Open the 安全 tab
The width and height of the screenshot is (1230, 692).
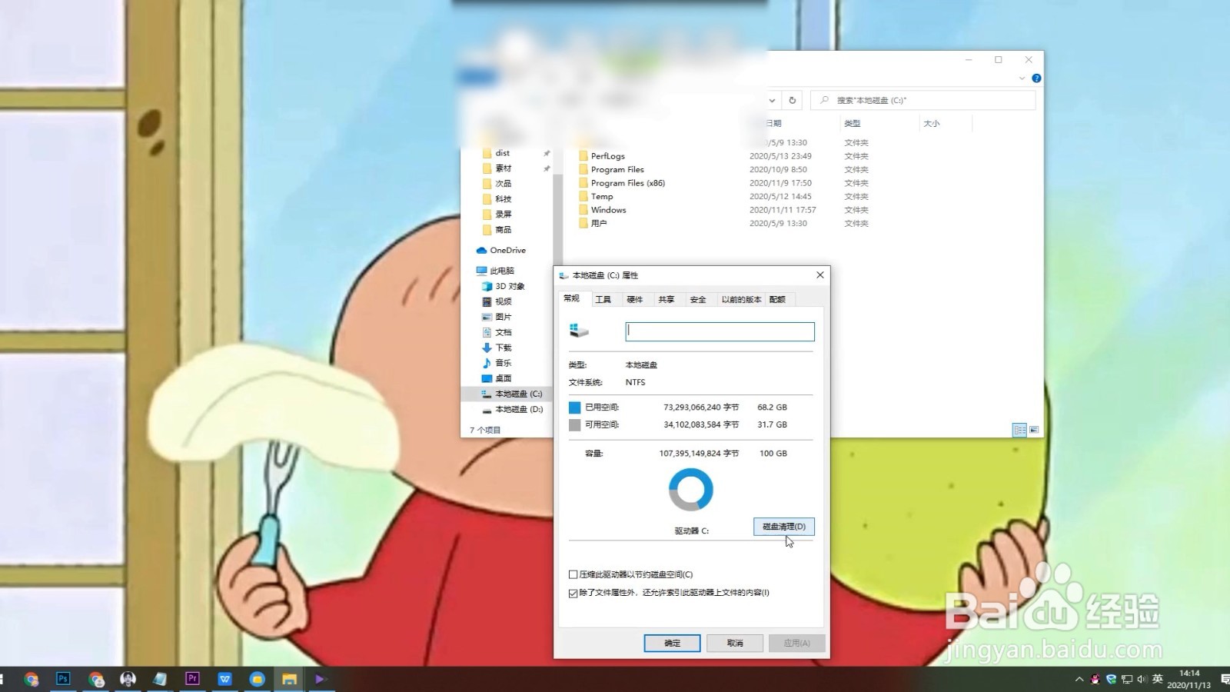(x=698, y=300)
